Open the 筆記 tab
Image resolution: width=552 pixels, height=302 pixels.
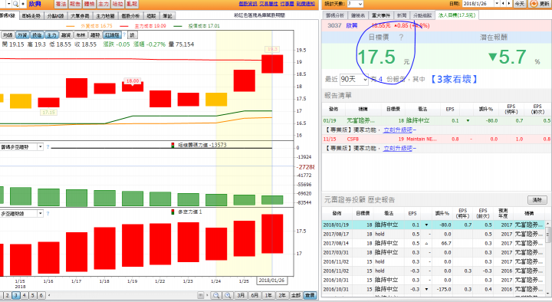click(x=168, y=16)
